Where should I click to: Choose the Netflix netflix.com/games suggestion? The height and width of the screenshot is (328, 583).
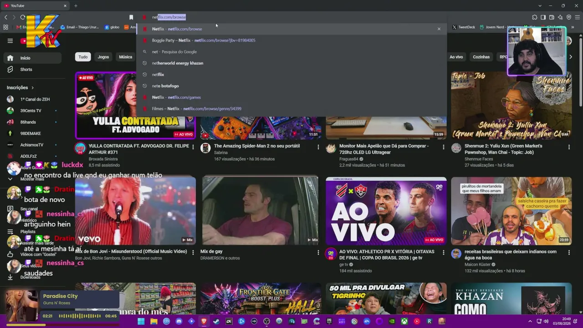click(x=291, y=97)
